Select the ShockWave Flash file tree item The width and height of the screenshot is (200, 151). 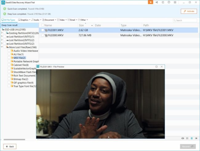click(25, 72)
